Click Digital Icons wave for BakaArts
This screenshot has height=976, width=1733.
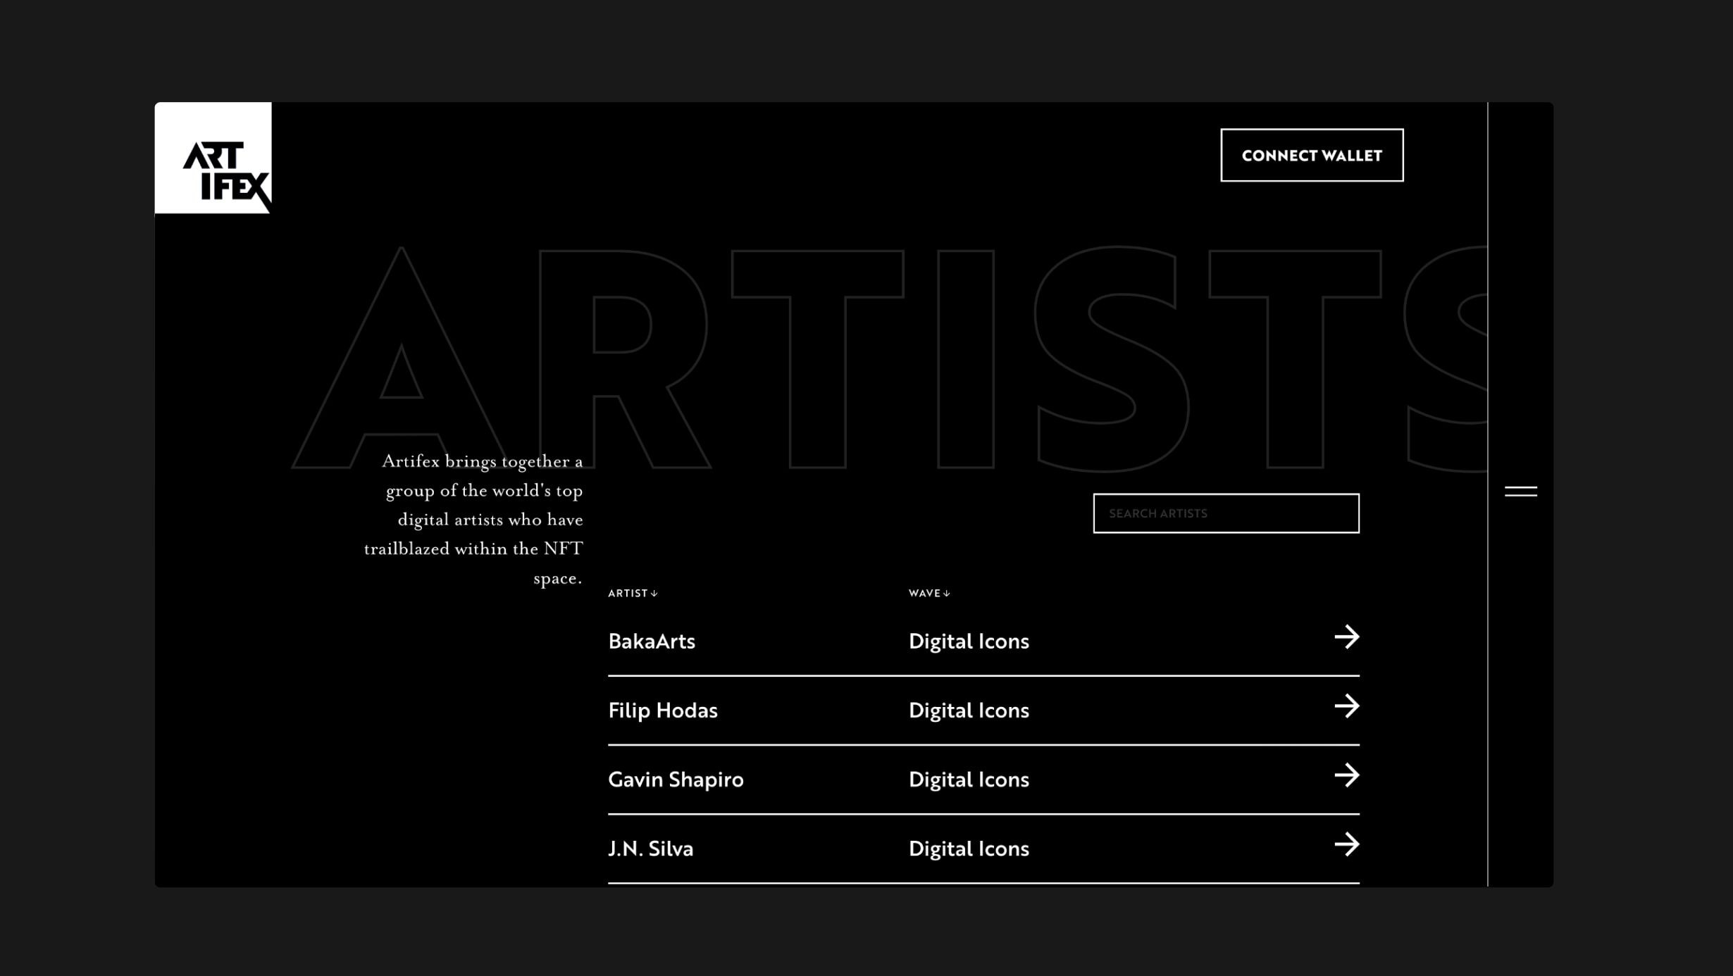[969, 642]
